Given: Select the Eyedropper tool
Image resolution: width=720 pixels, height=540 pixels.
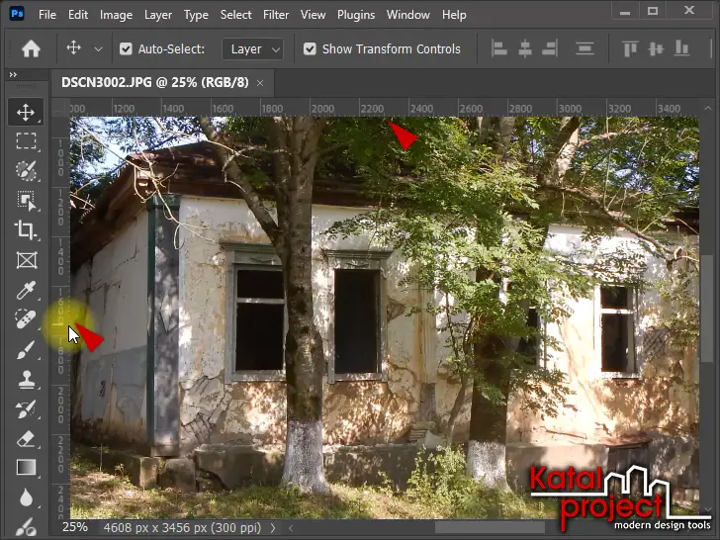Looking at the screenshot, I should (x=26, y=290).
